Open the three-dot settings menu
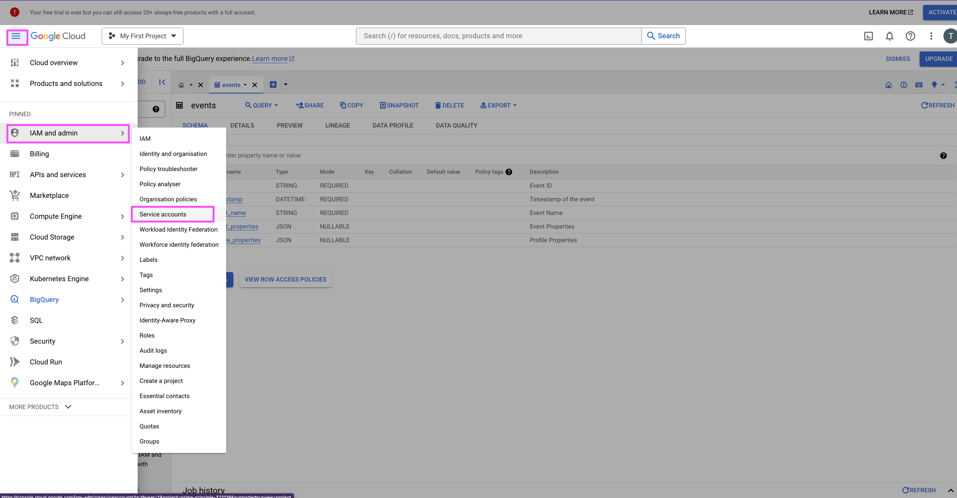 pyautogui.click(x=931, y=36)
